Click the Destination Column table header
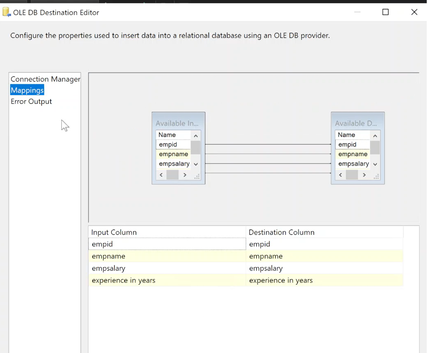Screen dimensions: 427x353 click(282, 232)
